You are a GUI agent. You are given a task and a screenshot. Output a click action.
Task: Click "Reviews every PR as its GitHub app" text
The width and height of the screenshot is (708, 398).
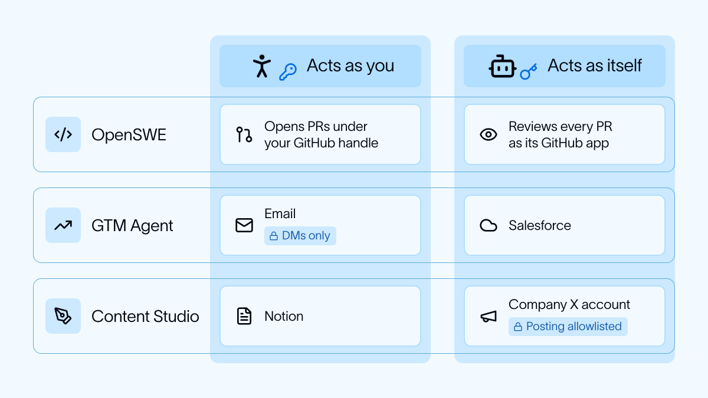point(560,134)
